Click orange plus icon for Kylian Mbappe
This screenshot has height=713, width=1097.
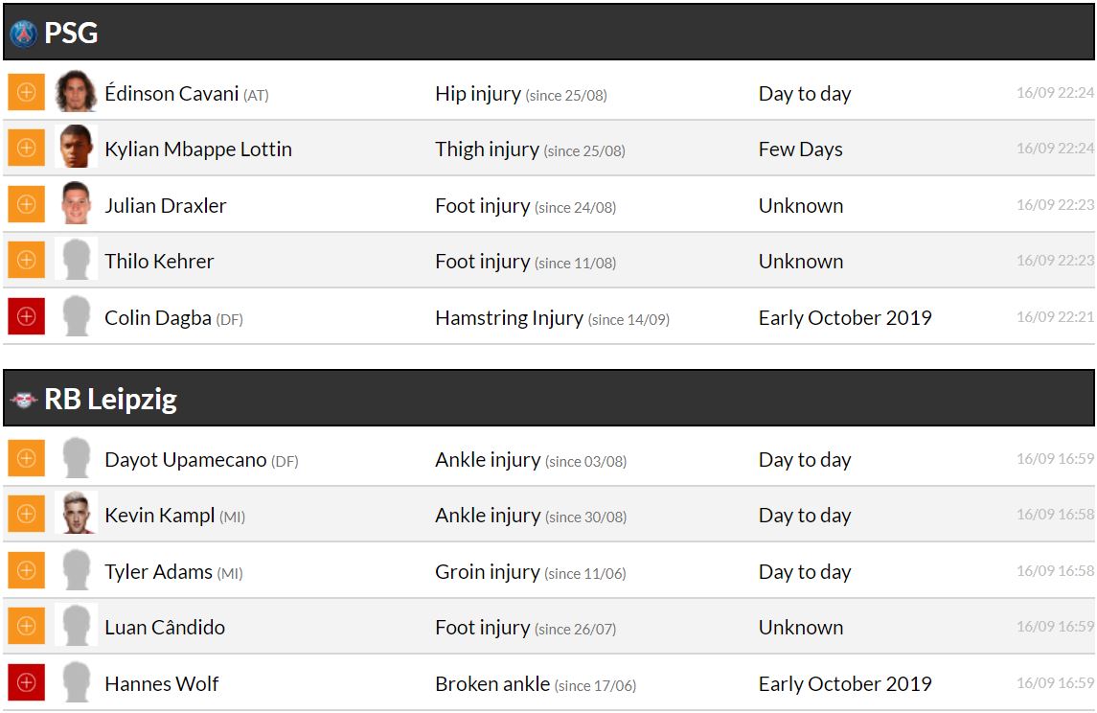click(x=26, y=149)
